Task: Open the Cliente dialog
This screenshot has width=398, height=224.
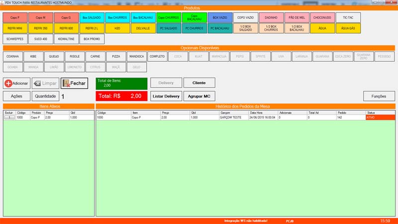Action: [199, 83]
